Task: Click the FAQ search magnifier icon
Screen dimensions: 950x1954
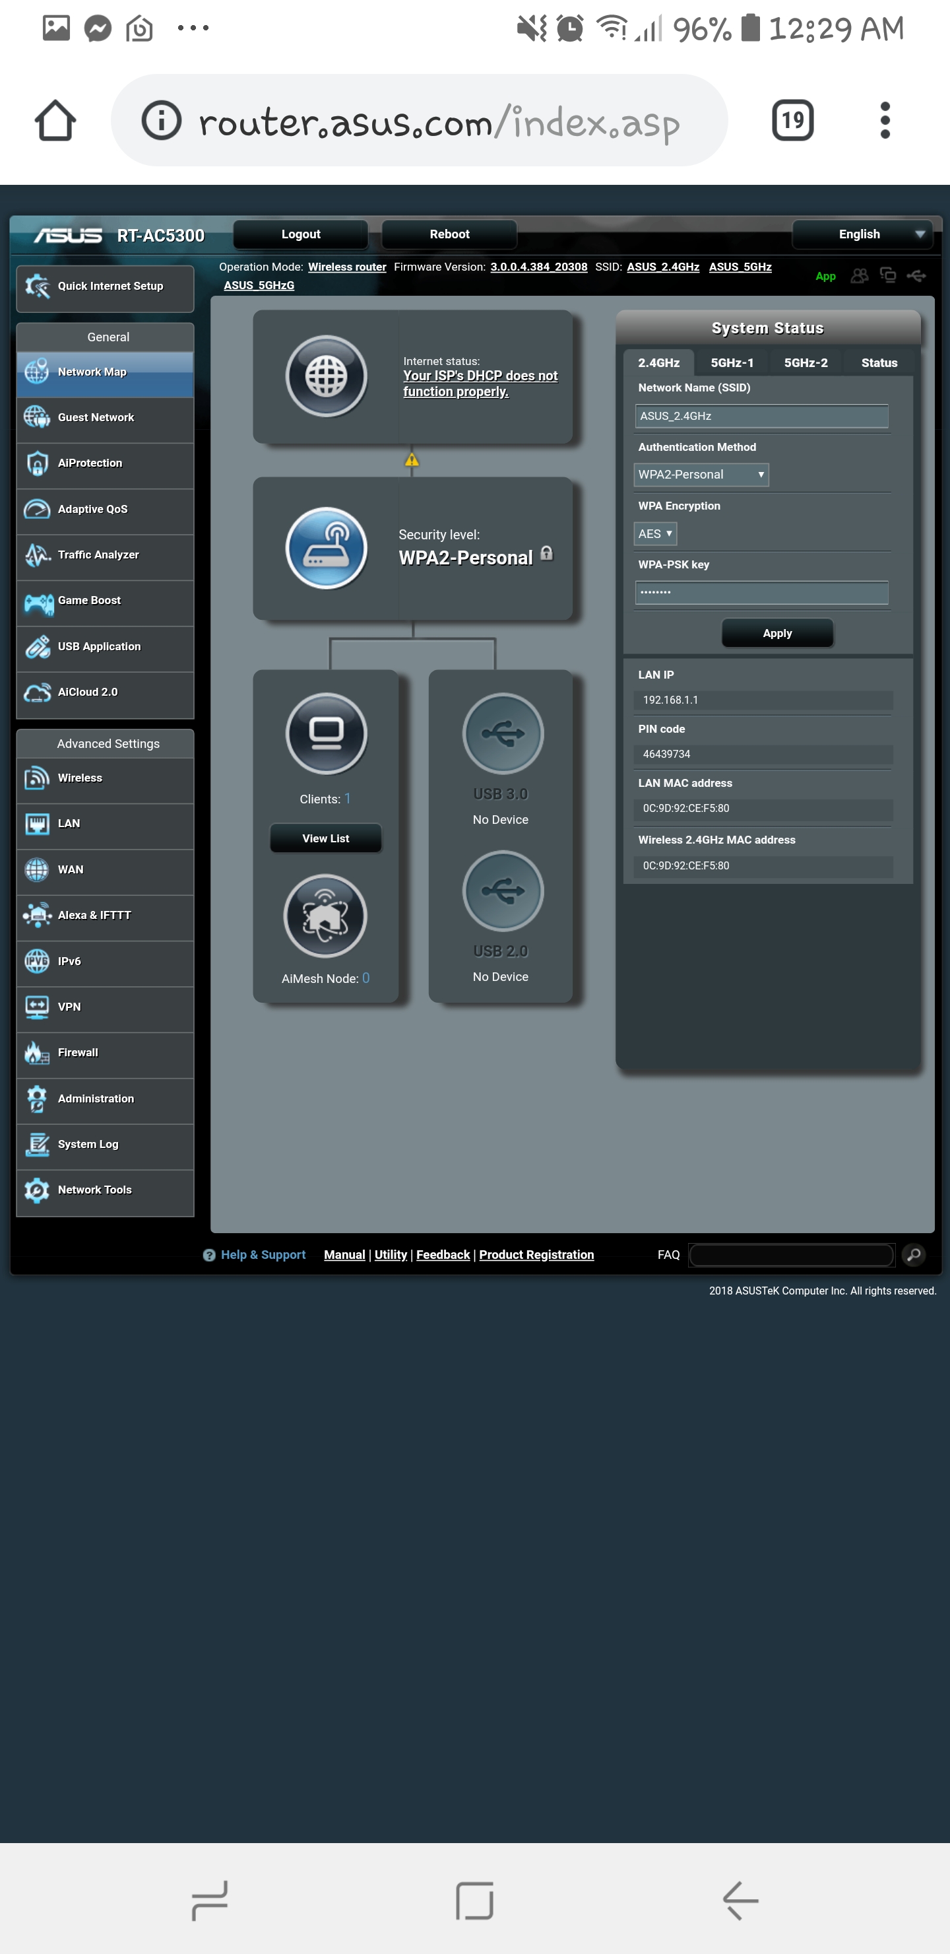Action: pos(914,1256)
